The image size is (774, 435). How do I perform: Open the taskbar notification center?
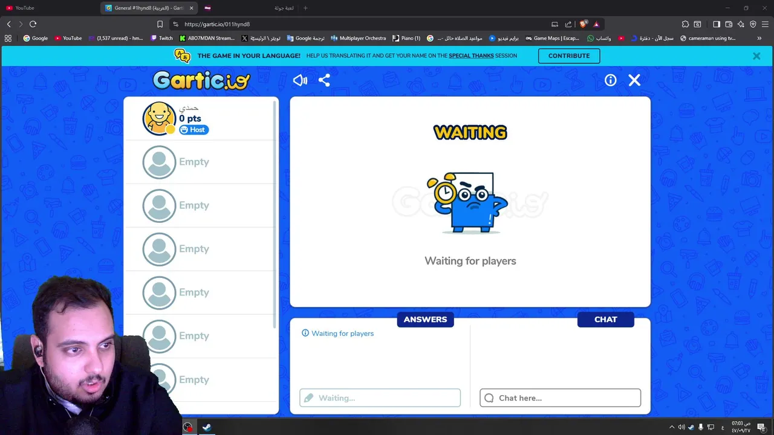tap(762, 427)
